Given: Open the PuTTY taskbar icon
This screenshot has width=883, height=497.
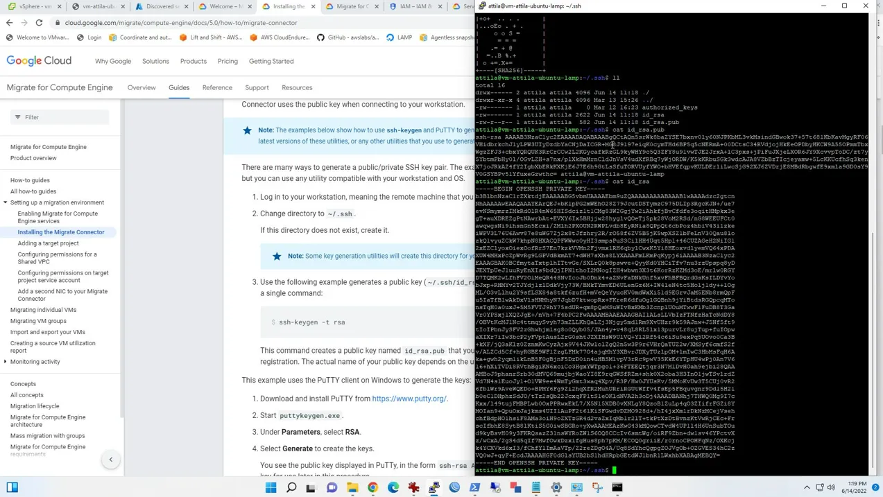Looking at the screenshot, I should tap(434, 487).
